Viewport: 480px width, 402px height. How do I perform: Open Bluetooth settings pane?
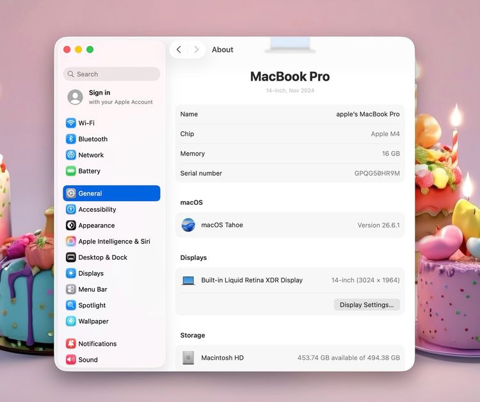click(112, 139)
